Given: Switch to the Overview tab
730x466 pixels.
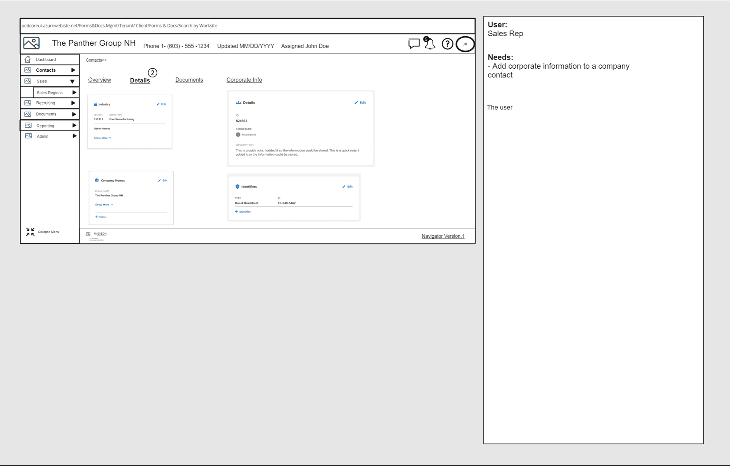Looking at the screenshot, I should pos(100,80).
